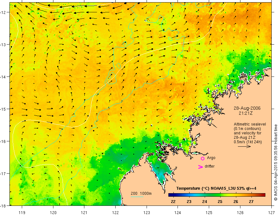Click the '0.5m/s (1kt 24h)' text

pyautogui.click(x=248, y=142)
